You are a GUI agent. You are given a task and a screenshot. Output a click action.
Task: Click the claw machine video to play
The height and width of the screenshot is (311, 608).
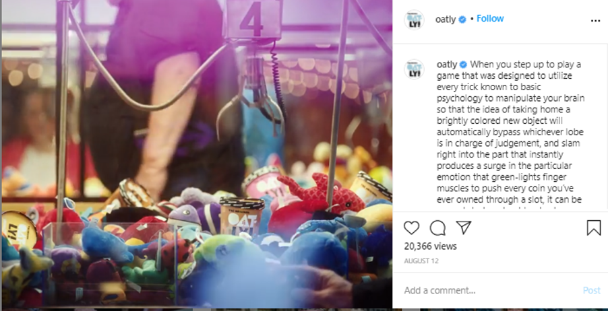coord(197,154)
